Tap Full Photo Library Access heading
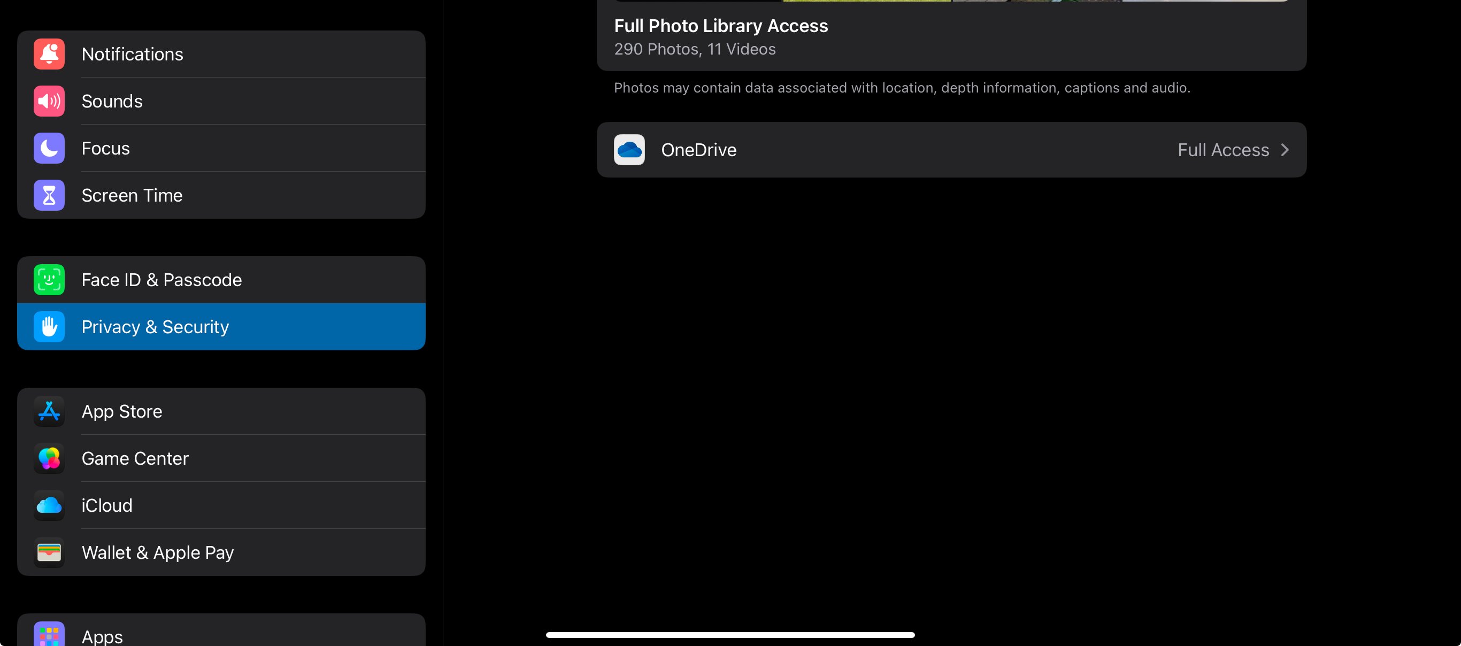This screenshot has width=1461, height=646. 721,26
